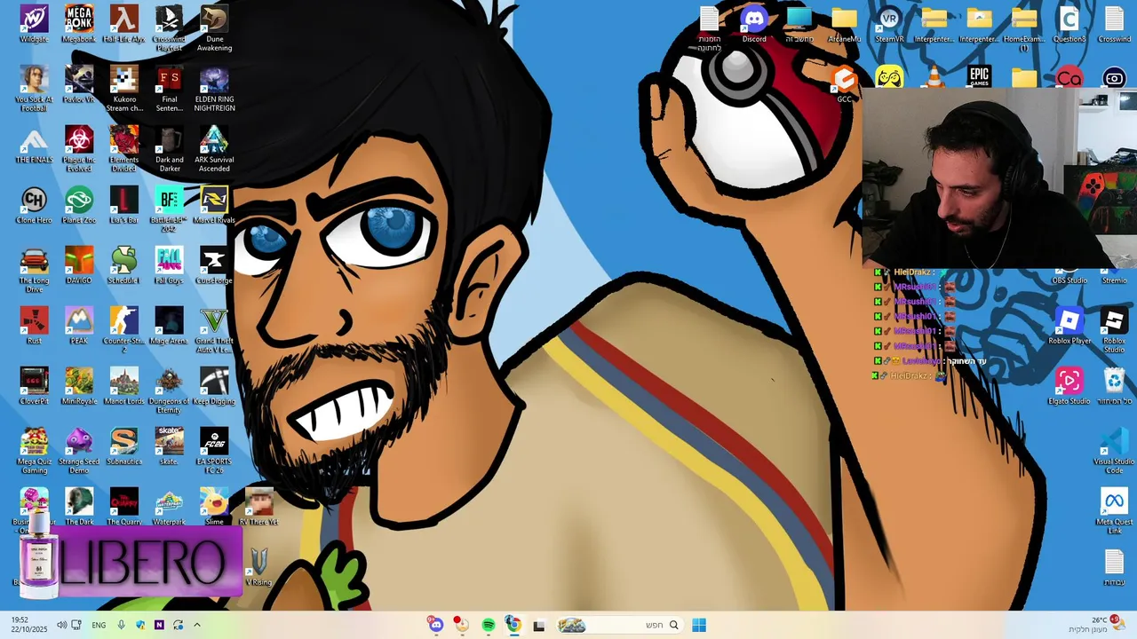
Task: Open the taskbar volume control
Action: pyautogui.click(x=61, y=625)
